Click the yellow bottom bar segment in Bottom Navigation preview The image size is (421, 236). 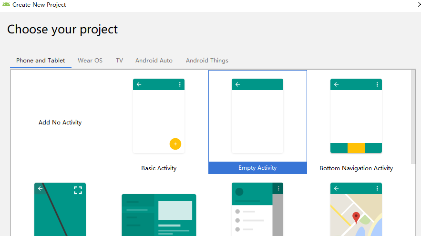pyautogui.click(x=356, y=148)
